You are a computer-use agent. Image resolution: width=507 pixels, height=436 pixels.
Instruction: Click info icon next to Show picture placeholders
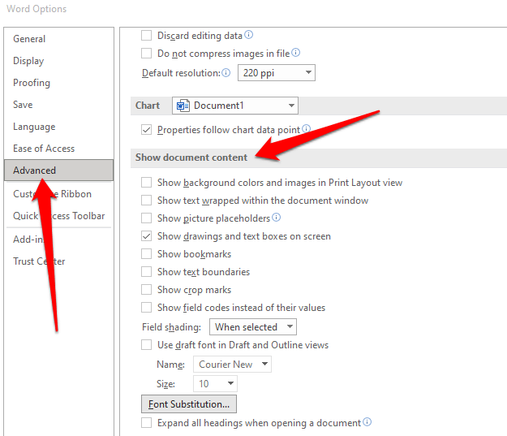276,217
